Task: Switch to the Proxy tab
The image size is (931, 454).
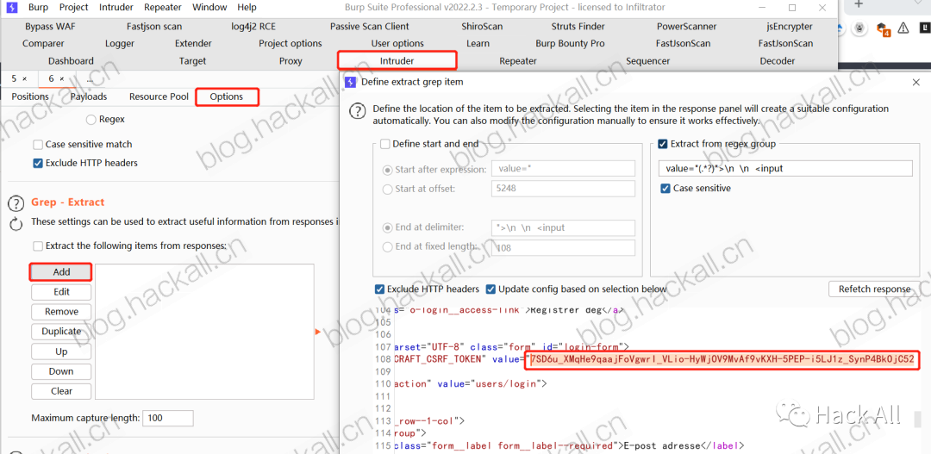Action: [x=291, y=61]
